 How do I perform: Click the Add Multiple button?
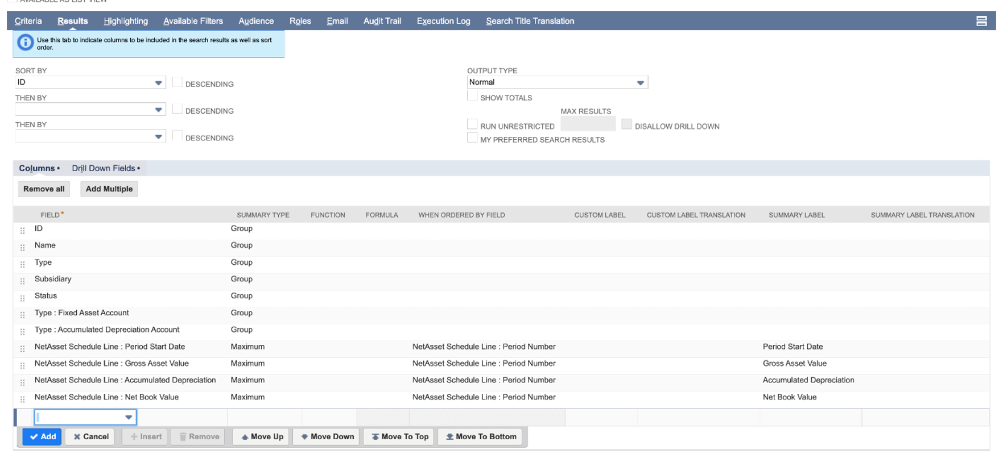tap(109, 189)
